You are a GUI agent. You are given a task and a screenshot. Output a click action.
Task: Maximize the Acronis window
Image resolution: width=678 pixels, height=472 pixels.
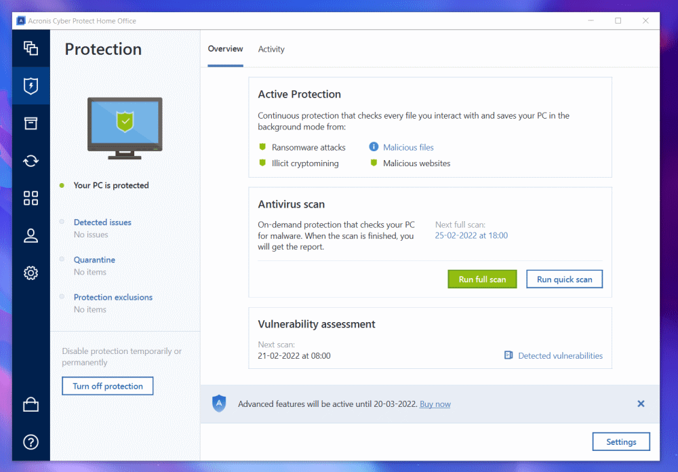coord(618,21)
